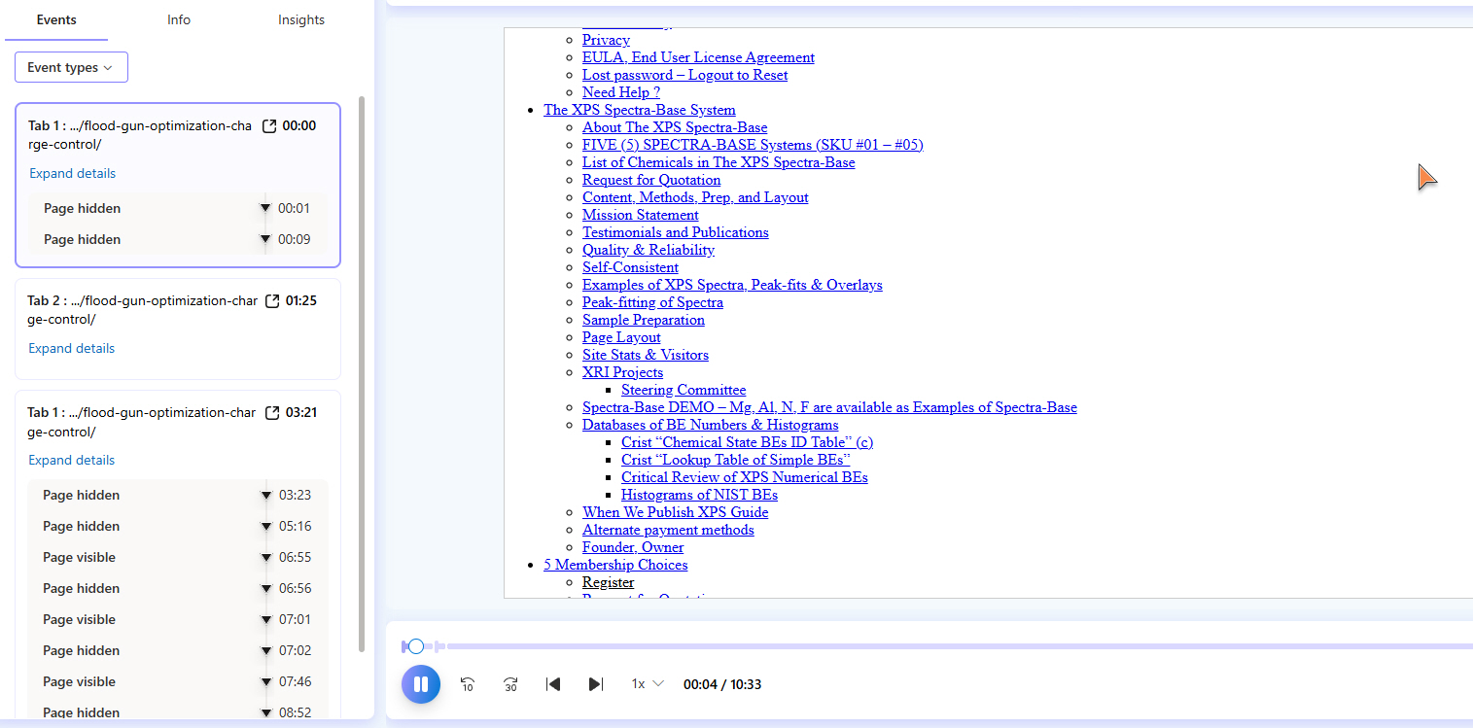Jump to previous page in recording
1473x728 pixels.
click(x=553, y=684)
